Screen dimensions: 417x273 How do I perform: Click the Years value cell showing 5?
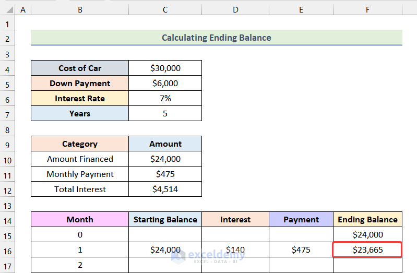point(165,114)
